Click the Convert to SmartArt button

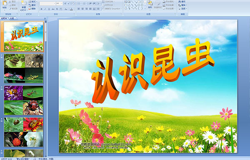pos(112,9)
